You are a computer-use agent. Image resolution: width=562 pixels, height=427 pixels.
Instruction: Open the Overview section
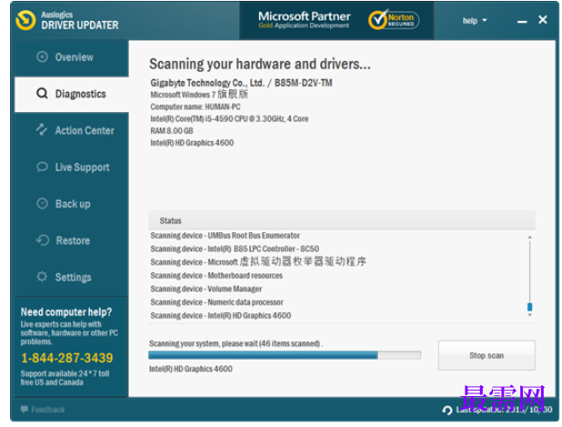point(72,57)
